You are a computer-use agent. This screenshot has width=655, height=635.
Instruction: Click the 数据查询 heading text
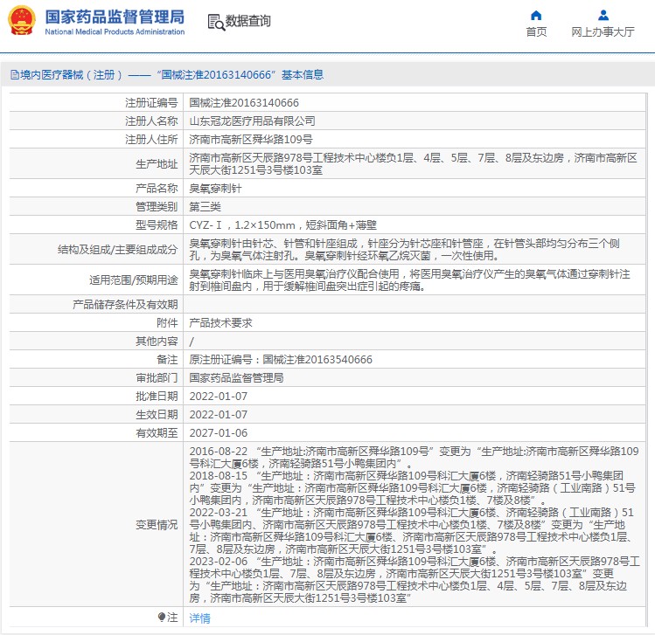[x=248, y=21]
